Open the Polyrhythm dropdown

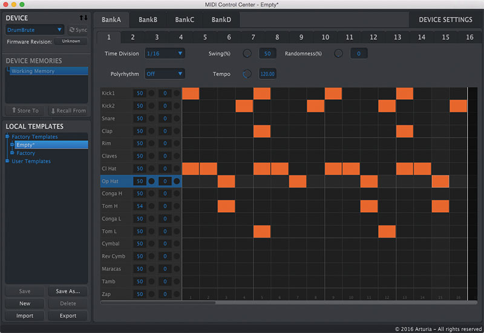(165, 74)
